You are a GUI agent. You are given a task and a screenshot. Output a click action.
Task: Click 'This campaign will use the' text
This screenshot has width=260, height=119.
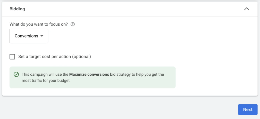point(45,74)
